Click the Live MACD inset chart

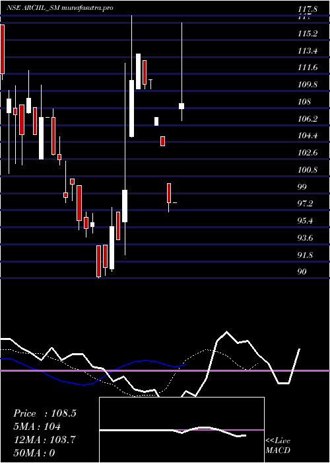tap(181, 430)
